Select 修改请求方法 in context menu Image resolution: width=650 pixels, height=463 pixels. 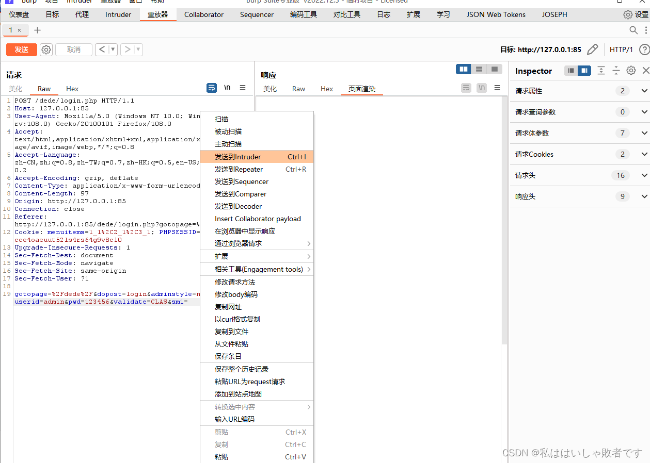(x=257, y=282)
